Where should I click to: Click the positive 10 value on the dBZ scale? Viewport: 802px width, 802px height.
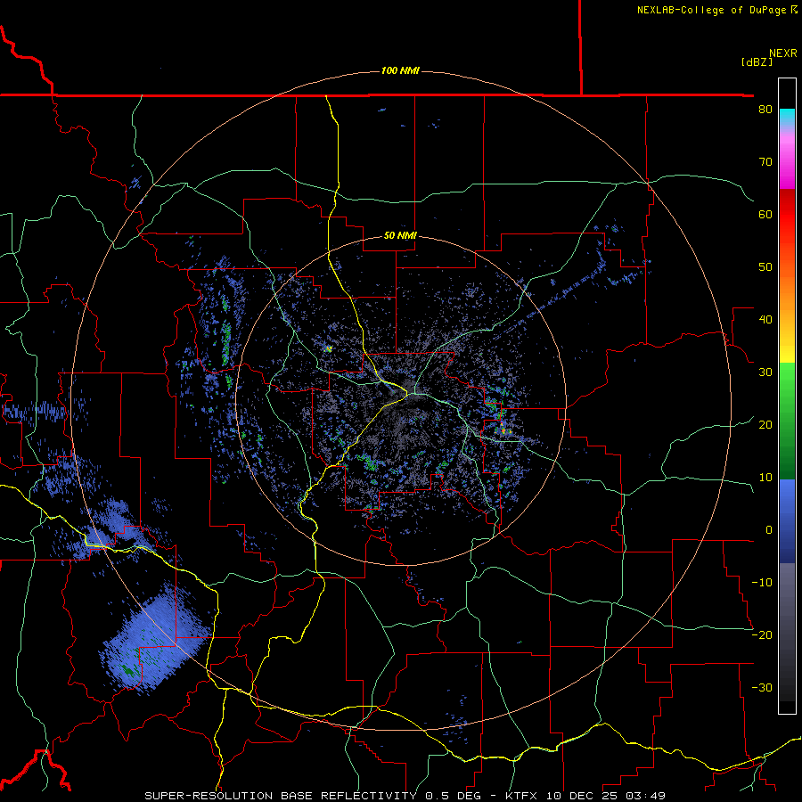[x=765, y=478]
